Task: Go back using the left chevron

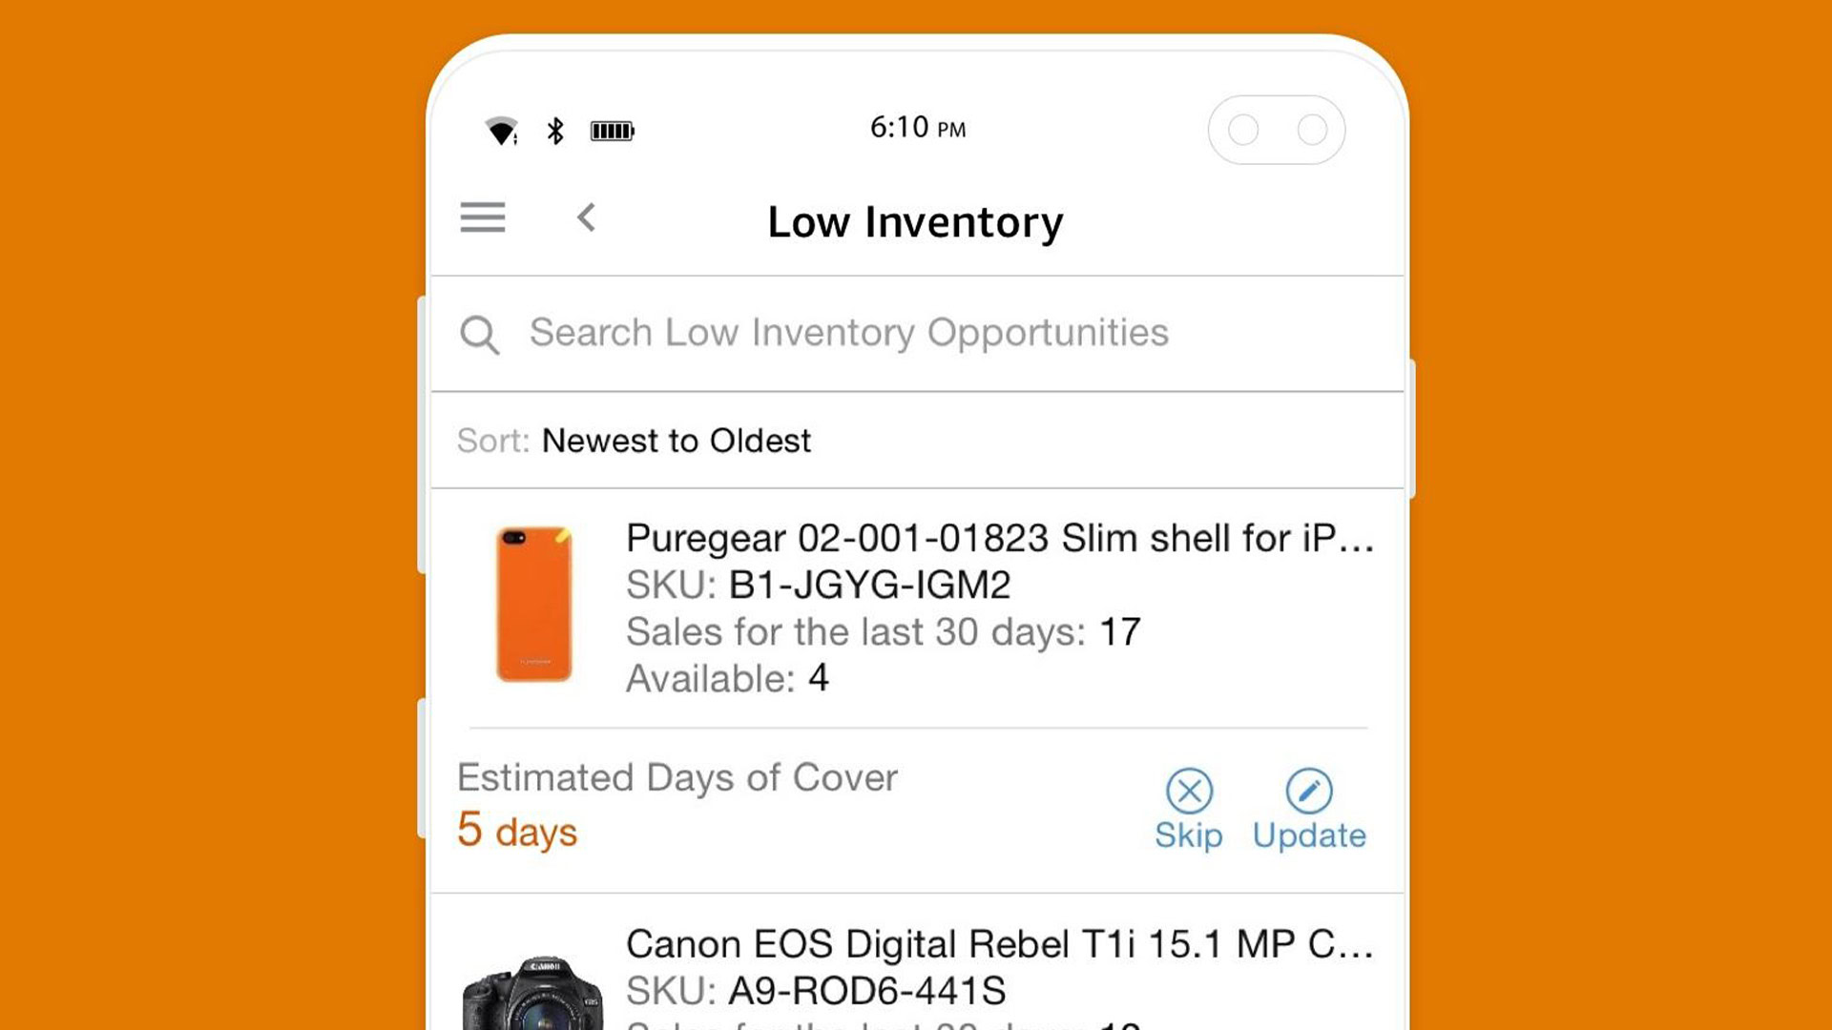Action: (x=587, y=218)
